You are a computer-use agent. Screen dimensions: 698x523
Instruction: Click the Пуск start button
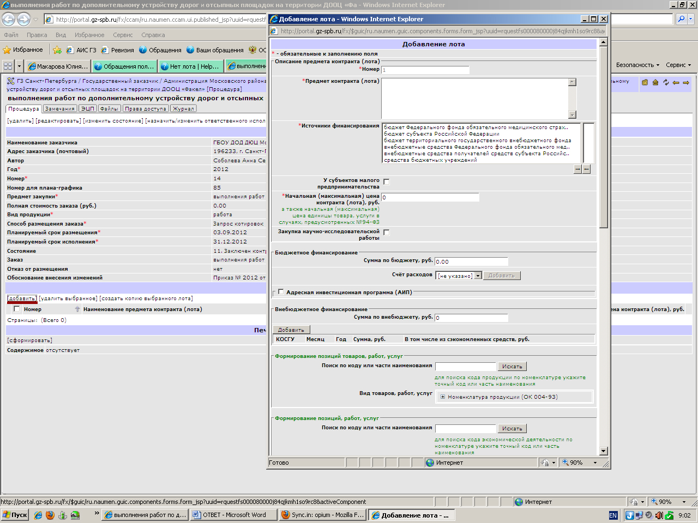[x=15, y=515]
